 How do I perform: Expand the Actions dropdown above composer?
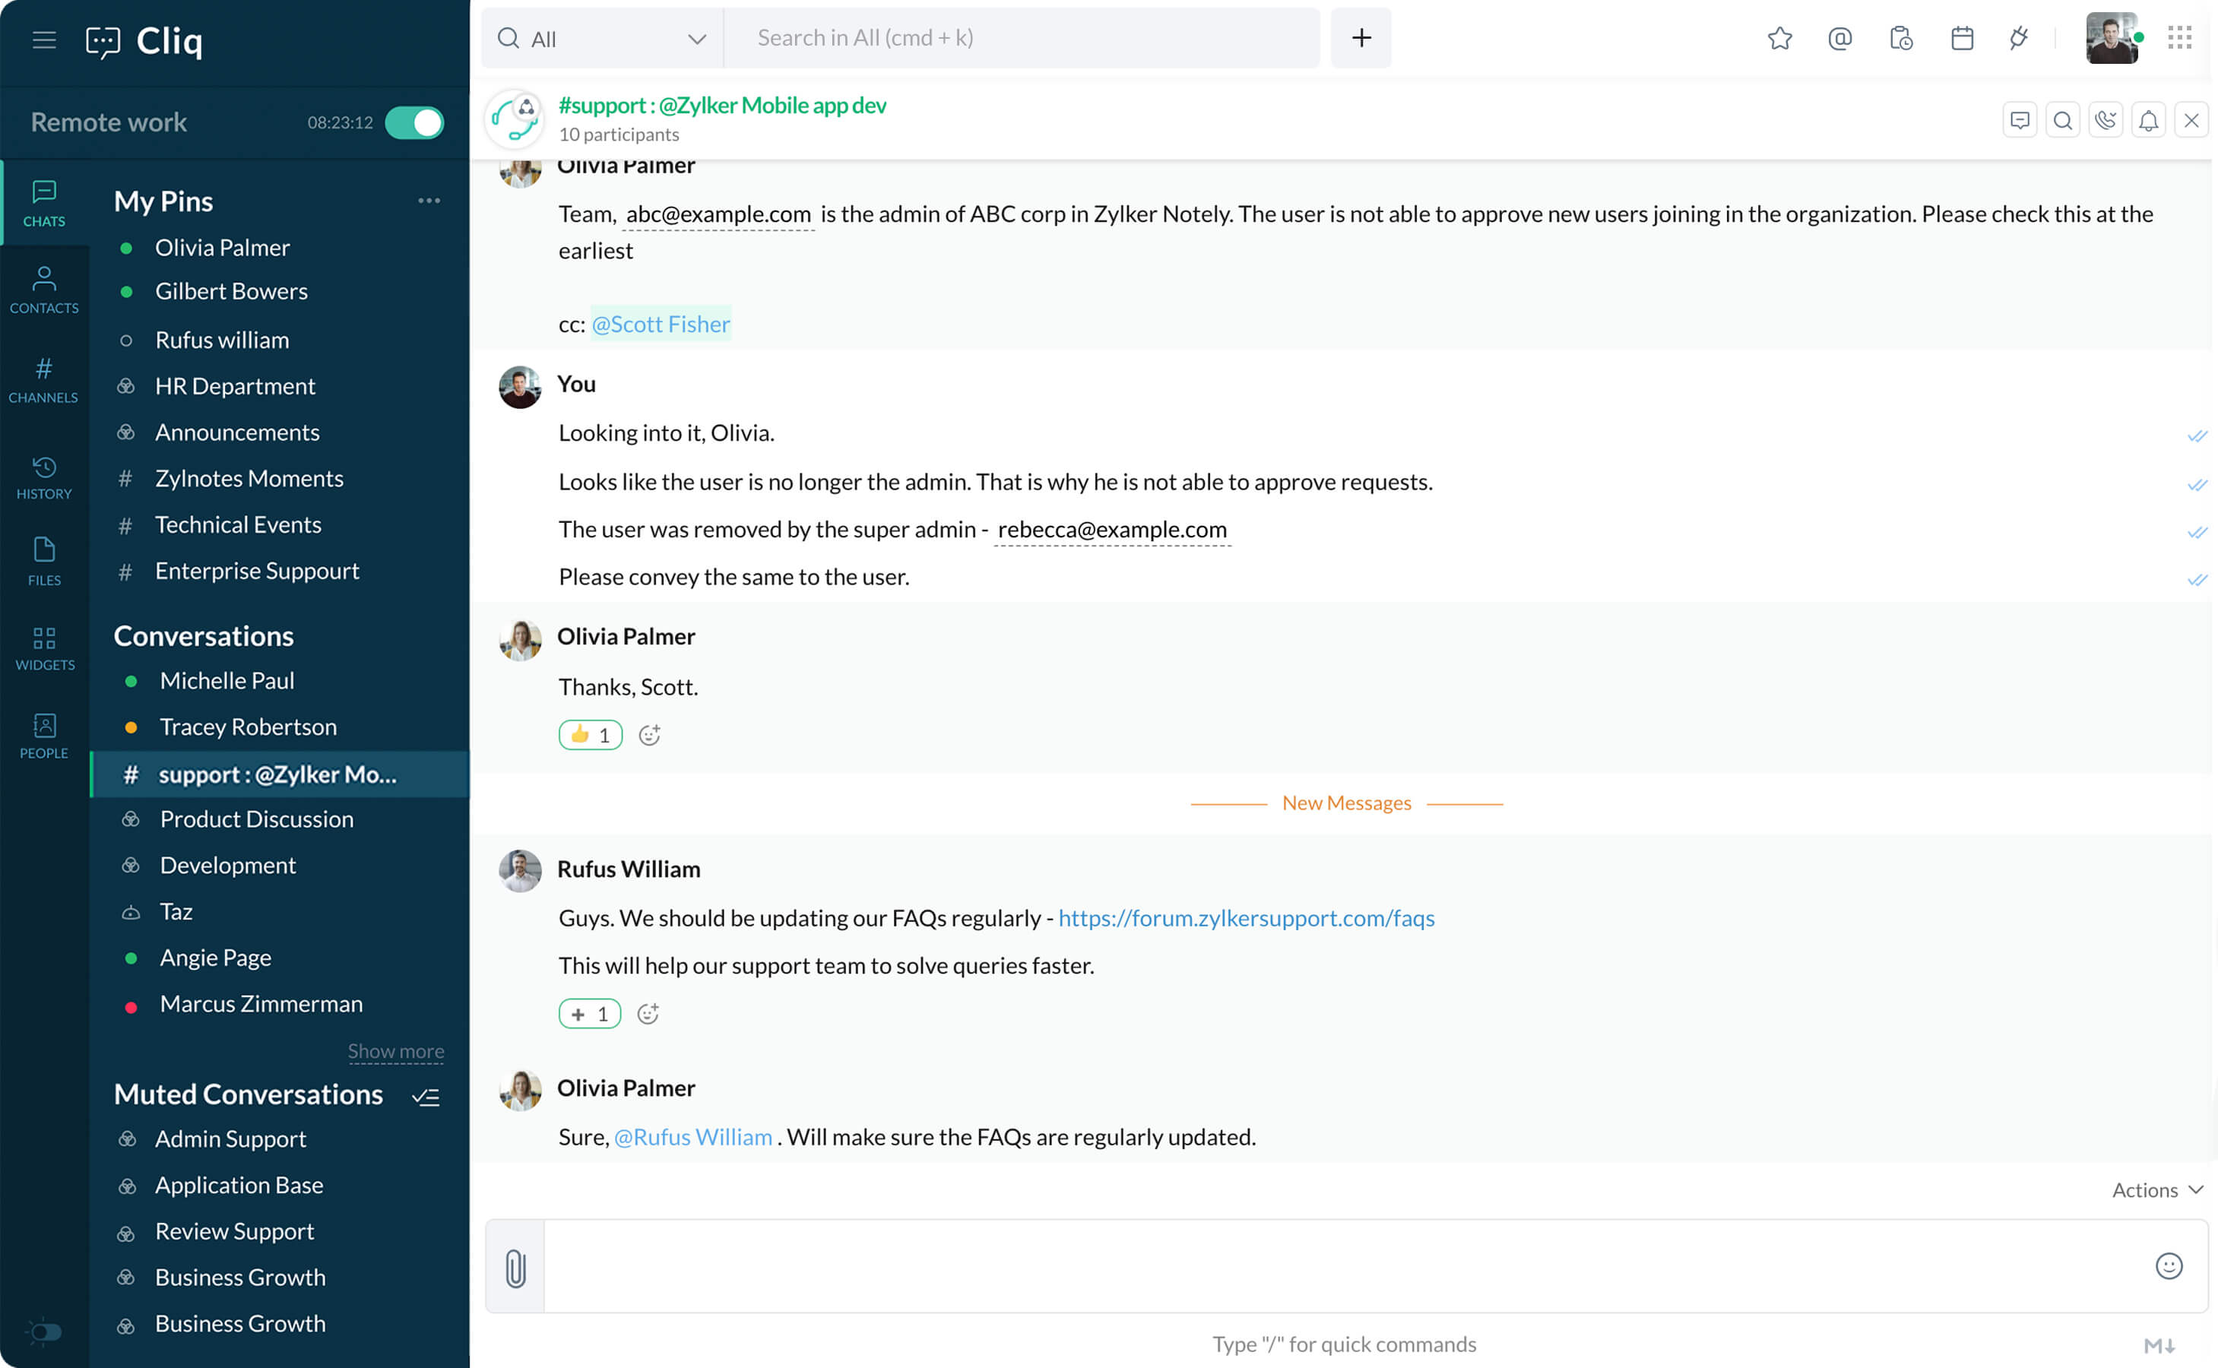[2157, 1191]
